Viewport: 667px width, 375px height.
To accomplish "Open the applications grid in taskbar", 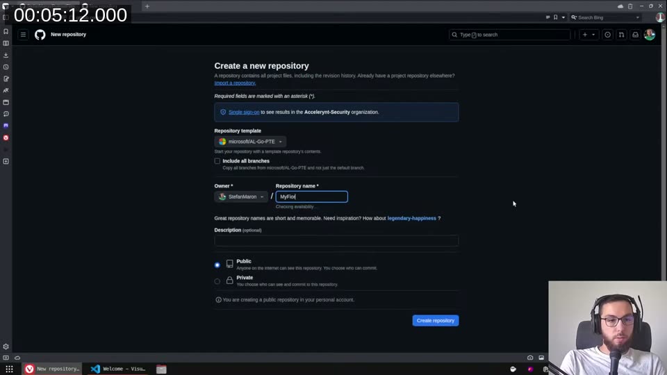I will (9, 369).
